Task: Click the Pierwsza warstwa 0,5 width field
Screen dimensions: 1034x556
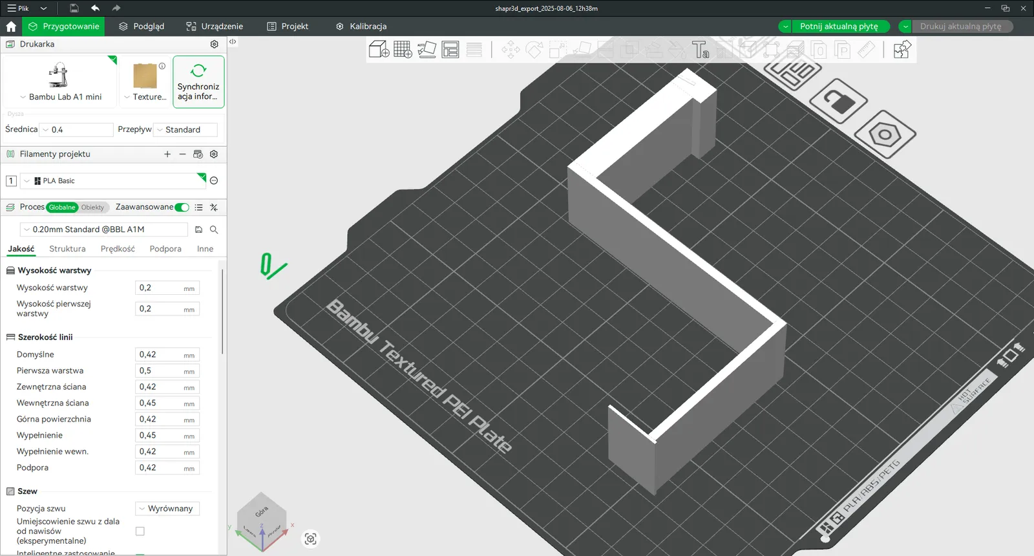Action: pos(167,371)
